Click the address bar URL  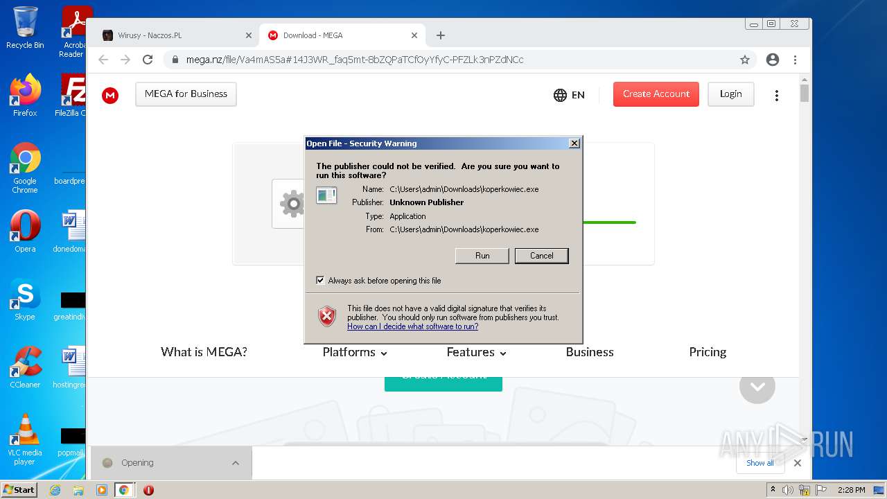click(355, 60)
